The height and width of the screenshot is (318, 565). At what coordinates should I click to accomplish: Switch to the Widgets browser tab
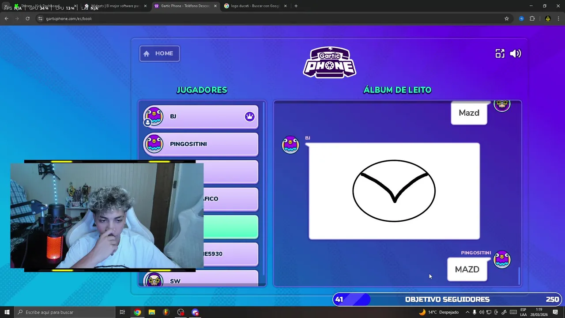(x=115, y=6)
